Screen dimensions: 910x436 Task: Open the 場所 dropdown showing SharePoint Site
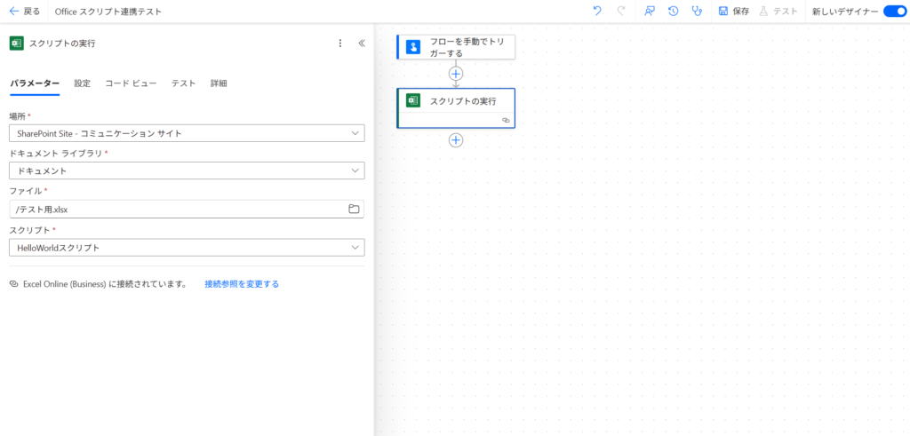pos(187,133)
